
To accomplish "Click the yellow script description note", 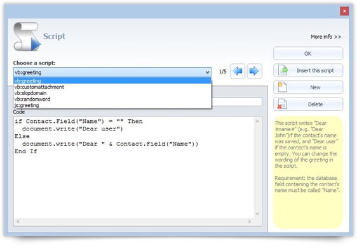I will tap(308, 172).
